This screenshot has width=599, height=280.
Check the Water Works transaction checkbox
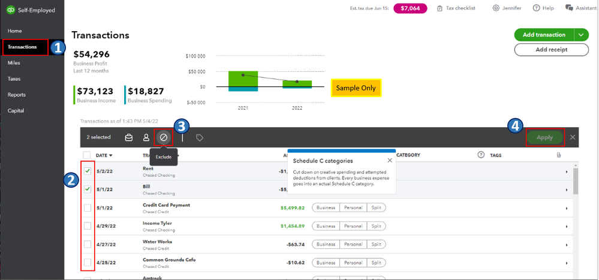[x=88, y=244]
